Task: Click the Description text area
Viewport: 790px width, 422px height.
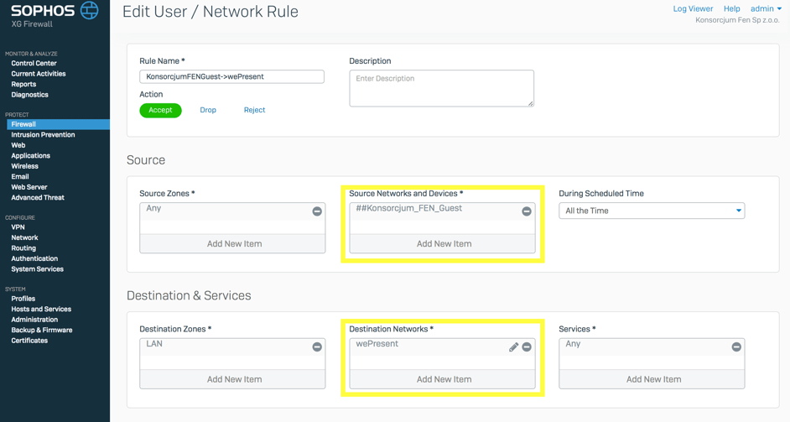Action: (x=441, y=88)
